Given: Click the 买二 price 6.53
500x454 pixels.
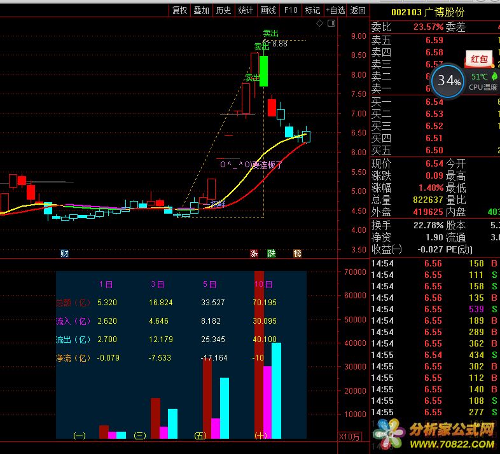Looking at the screenshot, I should (x=434, y=114).
